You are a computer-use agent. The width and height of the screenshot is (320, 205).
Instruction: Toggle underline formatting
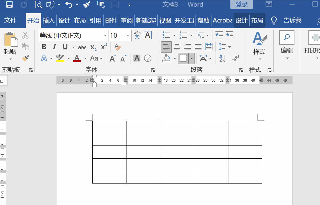[65, 47]
